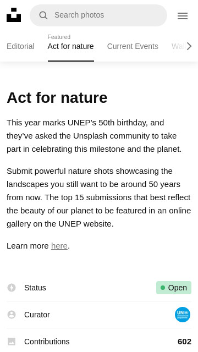
Task: Open the hamburger menu icon
Action: coord(183,16)
